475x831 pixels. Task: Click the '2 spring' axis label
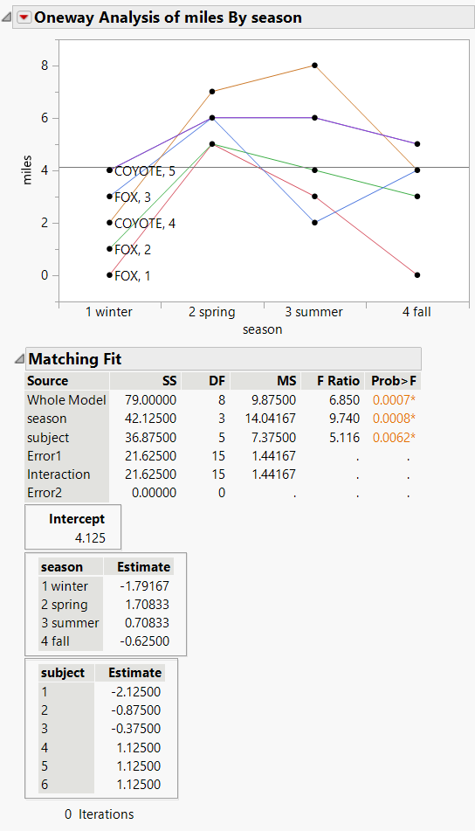[x=212, y=312]
